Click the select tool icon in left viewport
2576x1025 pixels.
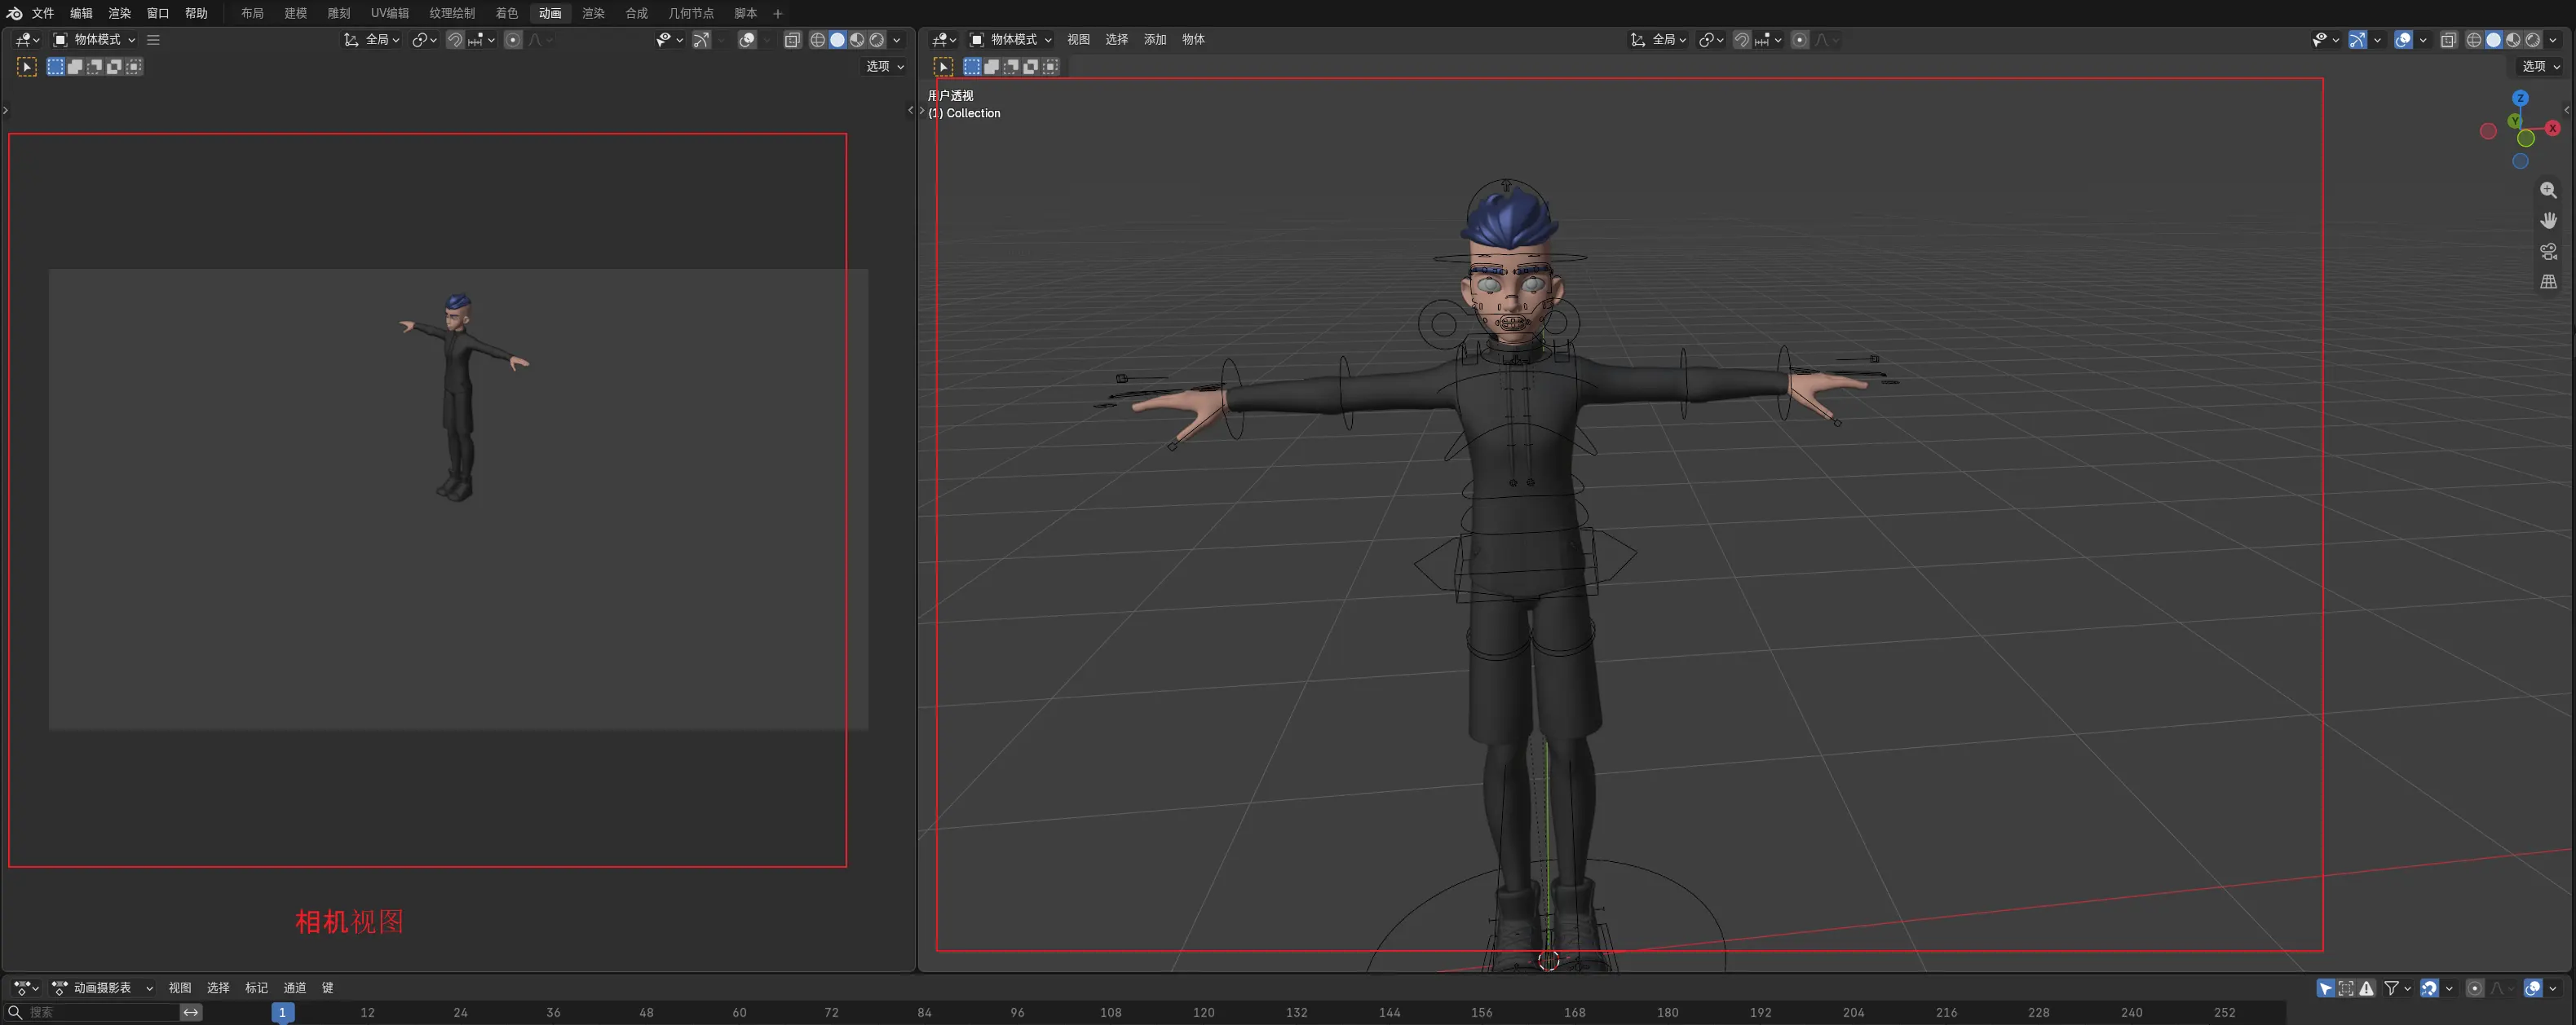pos(27,67)
